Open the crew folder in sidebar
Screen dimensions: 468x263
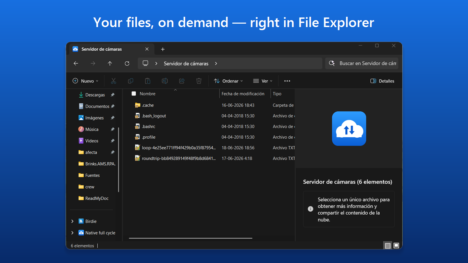tap(90, 187)
